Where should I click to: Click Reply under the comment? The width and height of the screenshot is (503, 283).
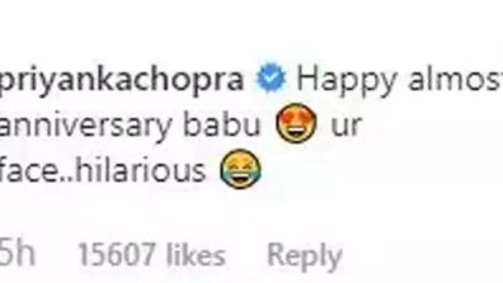tap(304, 254)
